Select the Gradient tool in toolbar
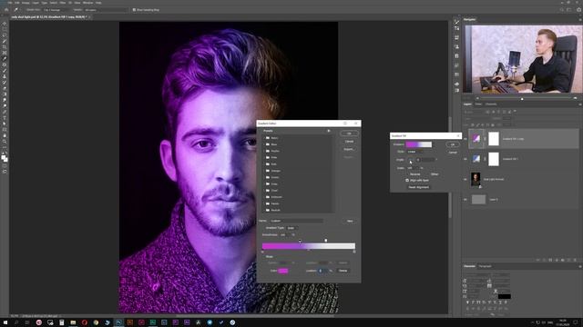 (x=5, y=94)
